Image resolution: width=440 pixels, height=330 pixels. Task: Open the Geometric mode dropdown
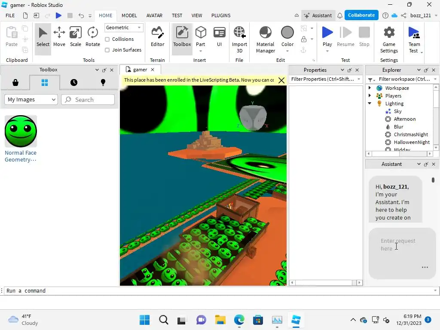point(124,27)
